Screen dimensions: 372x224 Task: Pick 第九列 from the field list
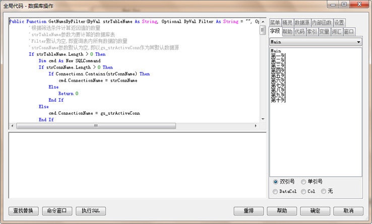pyautogui.click(x=278, y=96)
